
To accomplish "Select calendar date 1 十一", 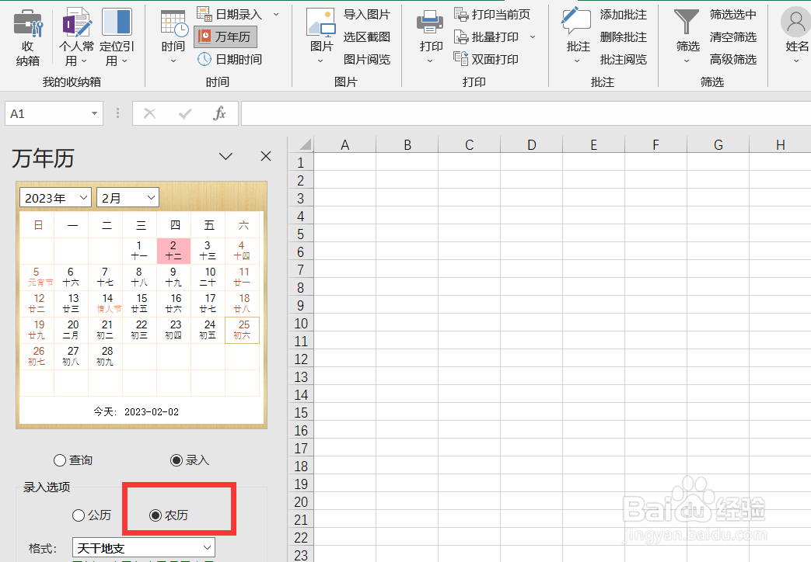I will click(x=139, y=251).
